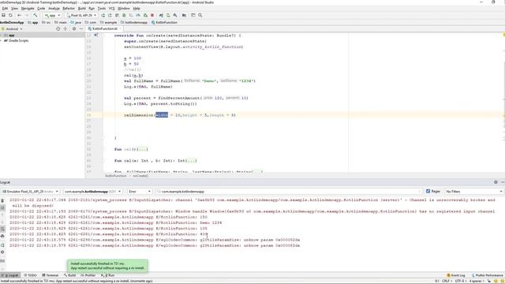Open the Event Log button
The image size is (505, 284).
click(456, 275)
